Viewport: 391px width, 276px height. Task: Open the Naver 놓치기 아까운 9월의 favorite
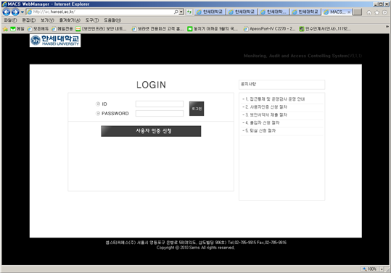click(x=213, y=29)
